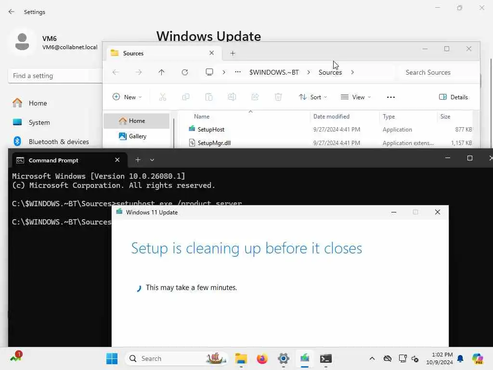Click the taskbar Search box

point(177,358)
